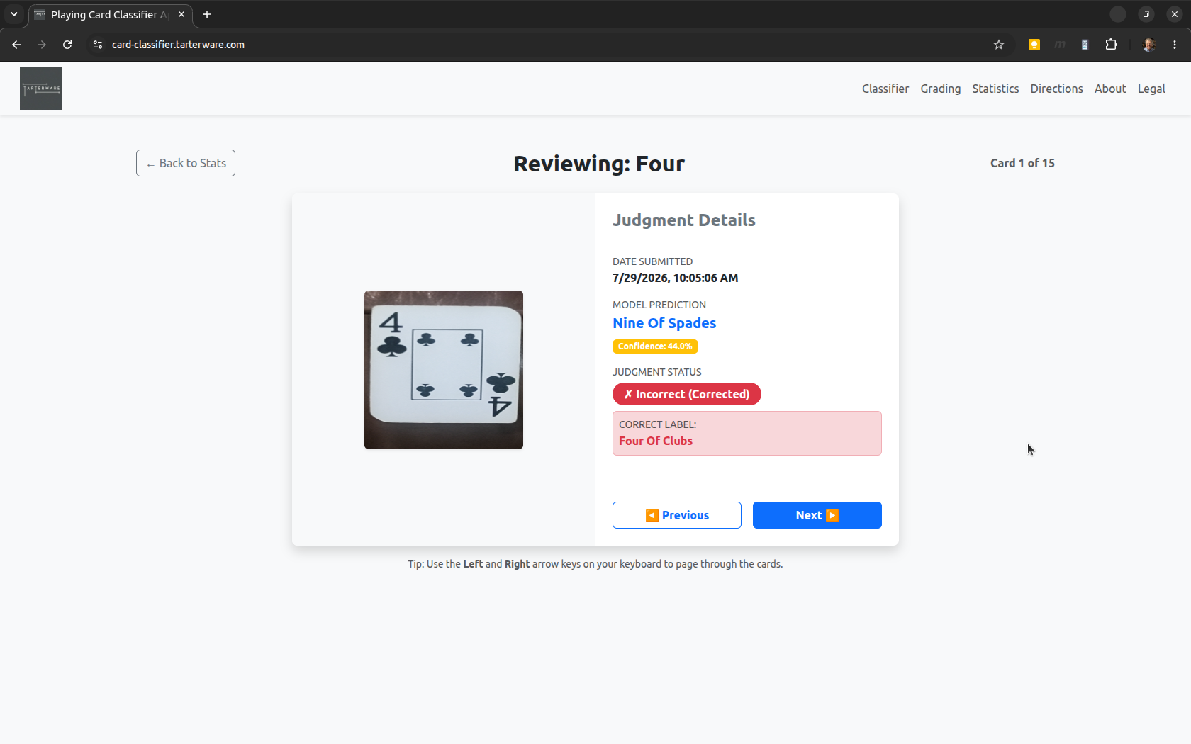Open the Chrome three-dot menu
This screenshot has width=1191, height=744.
1175,45
